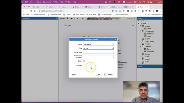Open the Help link in the dialog
This screenshot has width=184, height=103.
(74, 74)
